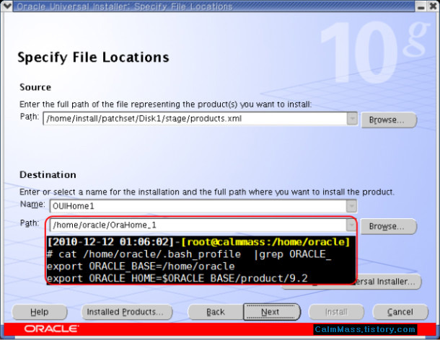Viewport: 440px width, 340px height.
Task: Click the 'Destination' section label
Action: (48, 174)
